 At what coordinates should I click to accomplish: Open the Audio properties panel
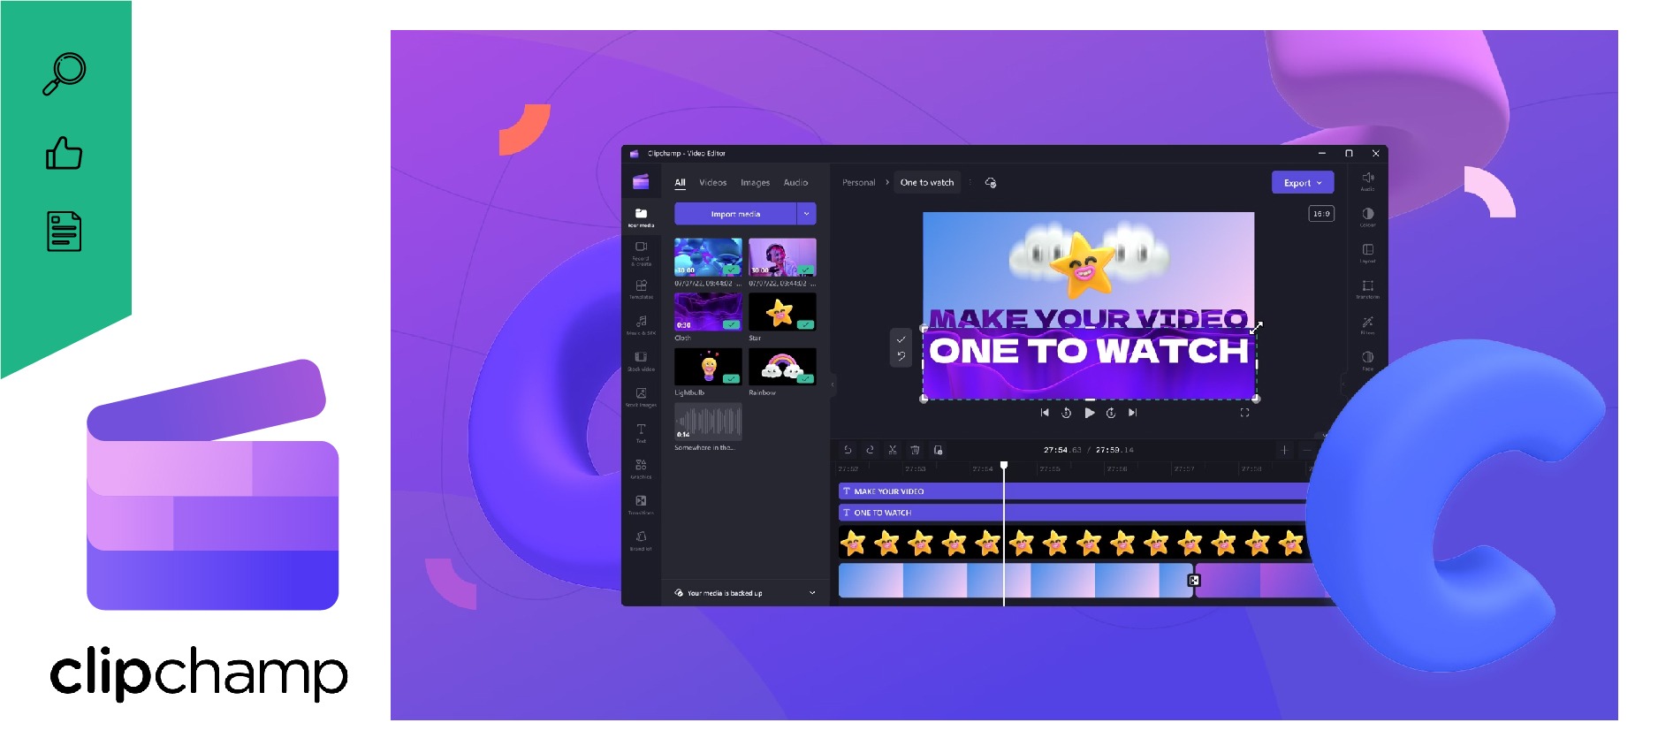coord(1367,181)
